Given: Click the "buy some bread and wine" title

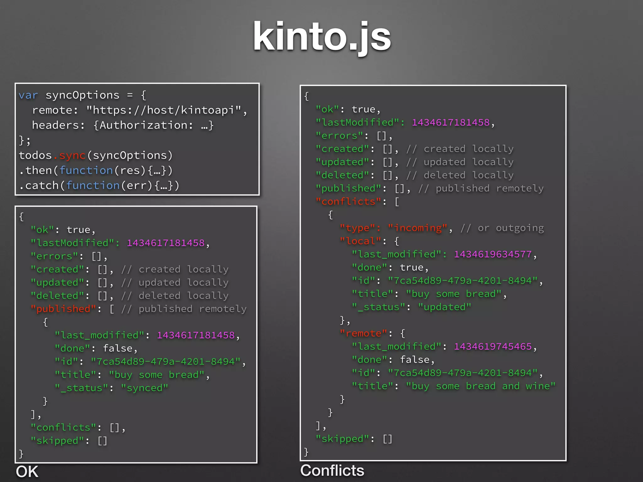Looking at the screenshot, I should click(x=481, y=386).
